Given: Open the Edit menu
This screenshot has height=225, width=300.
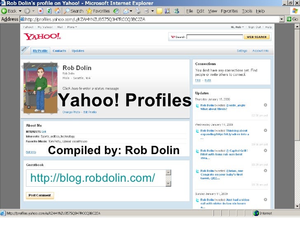Looking at the screenshot, I should click(x=201, y=11).
